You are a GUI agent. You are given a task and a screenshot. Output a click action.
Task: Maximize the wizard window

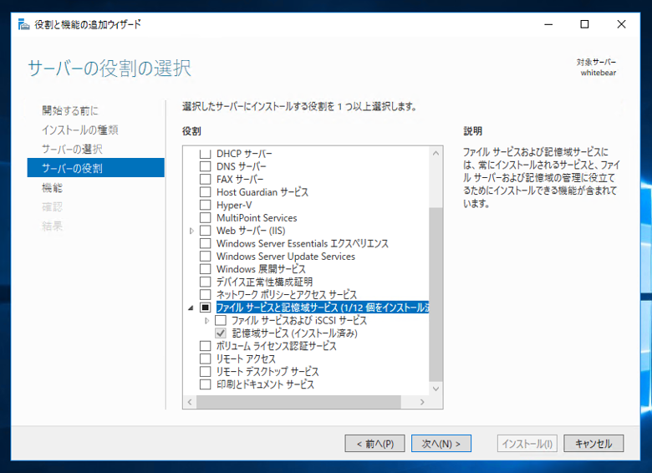click(x=584, y=24)
